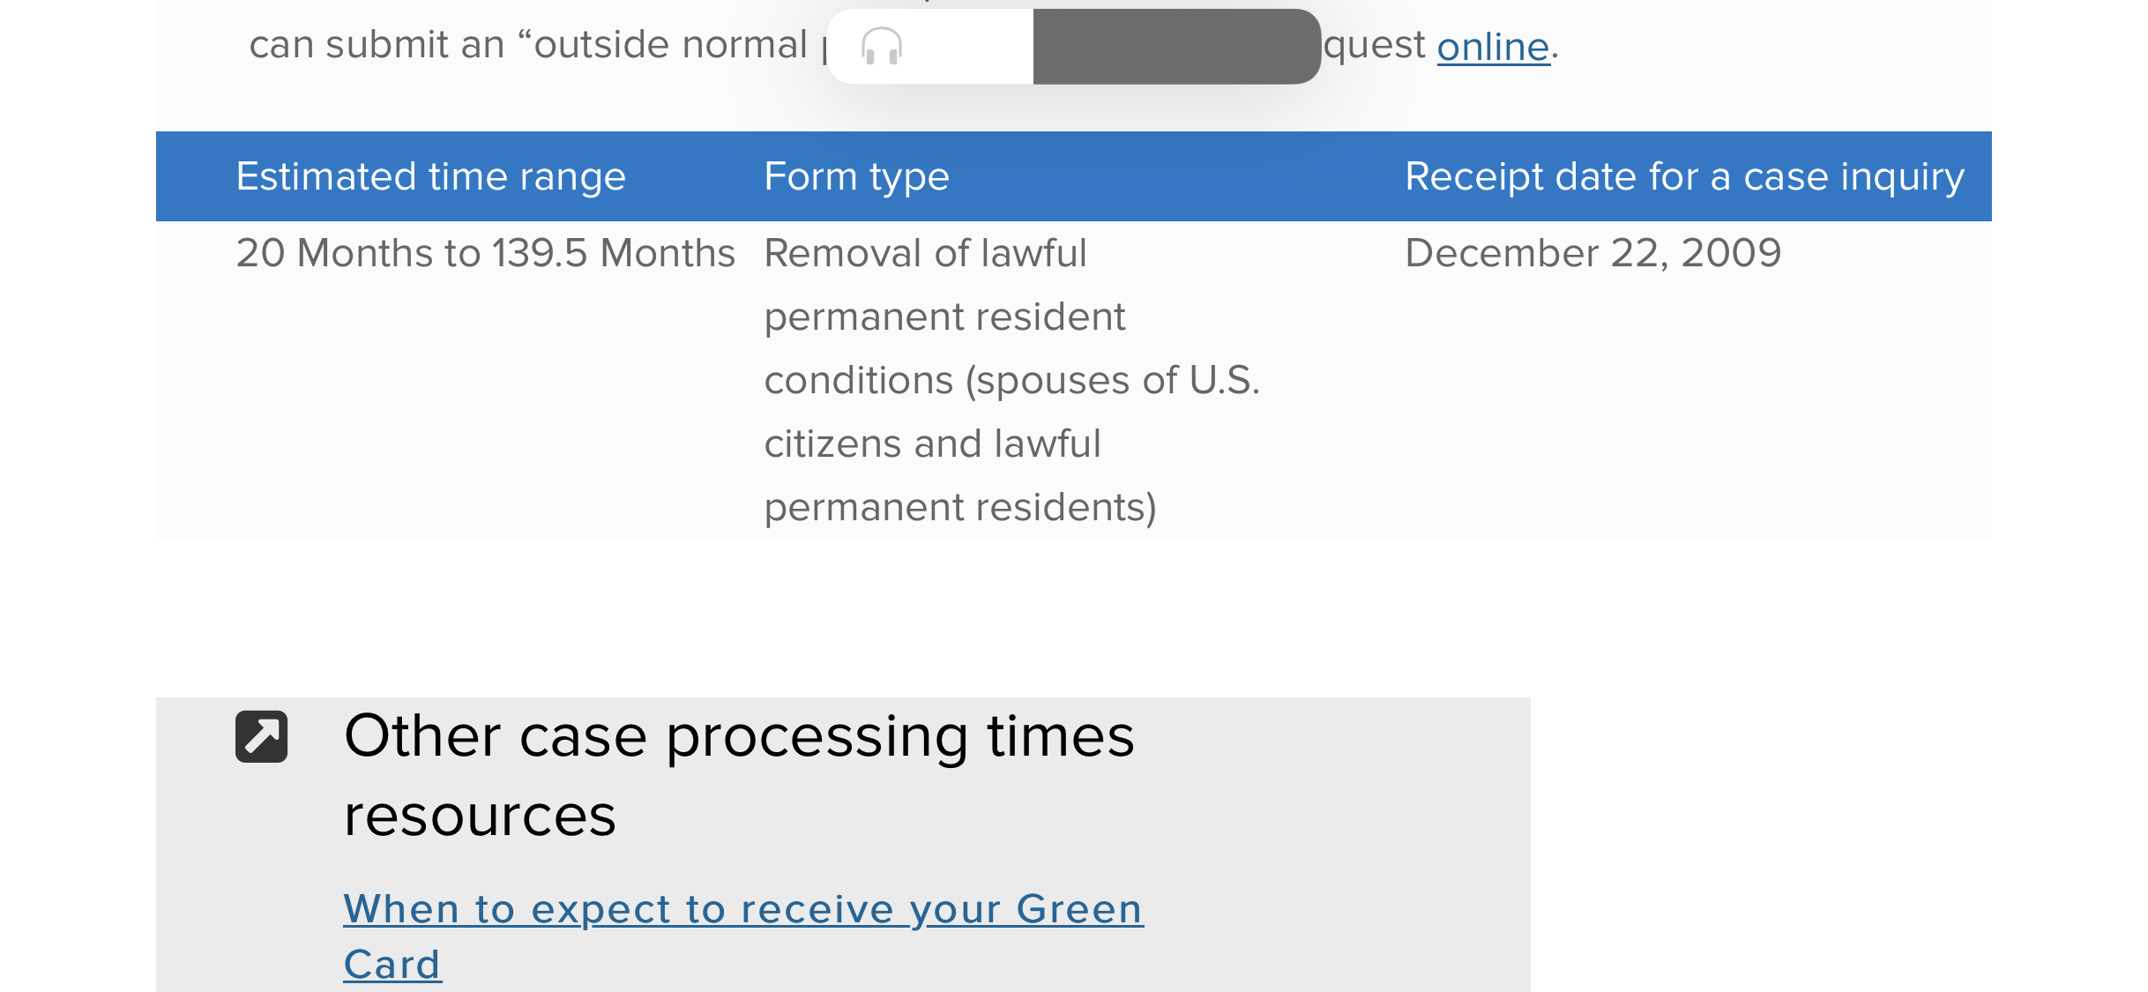2148x992 pixels.
Task: Click the "Form type" column header
Action: tap(857, 176)
